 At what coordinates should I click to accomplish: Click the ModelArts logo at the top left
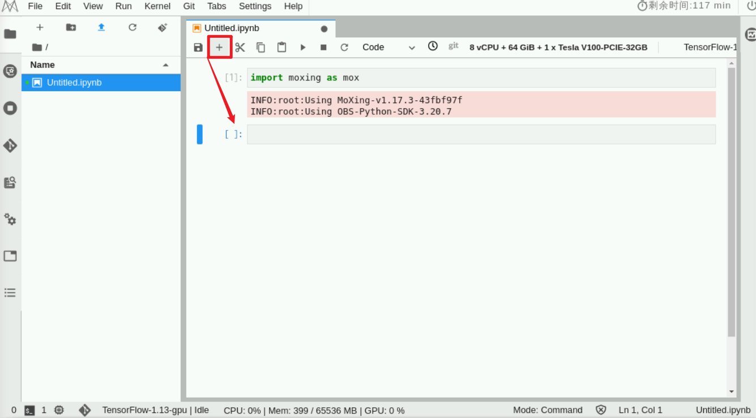click(10, 6)
